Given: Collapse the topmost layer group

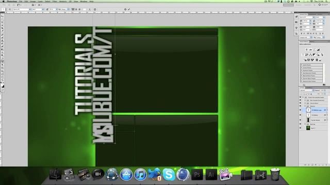Looking at the screenshot, I should pos(303,97).
